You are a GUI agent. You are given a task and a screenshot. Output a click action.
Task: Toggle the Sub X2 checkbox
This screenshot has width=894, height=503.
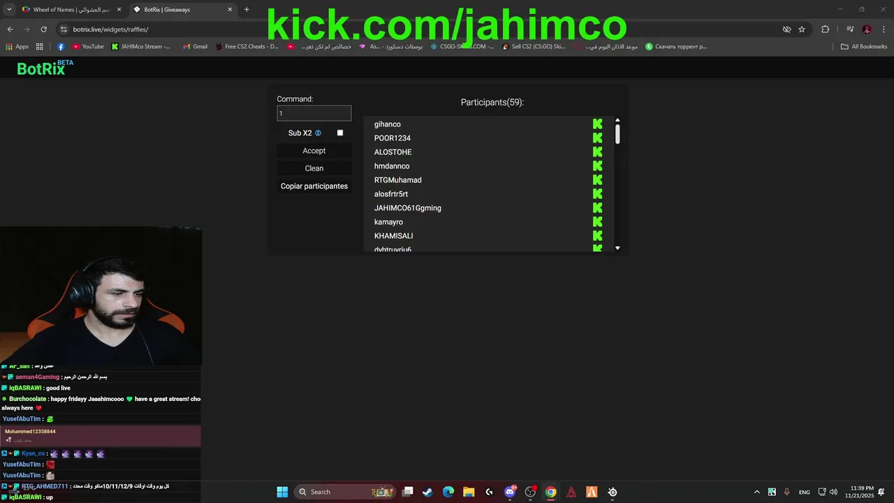[x=340, y=133]
